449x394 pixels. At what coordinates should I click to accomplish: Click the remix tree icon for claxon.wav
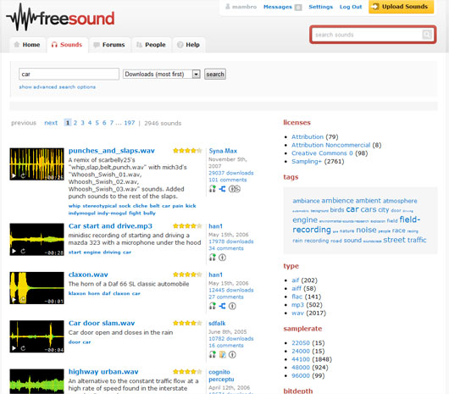tap(223, 306)
